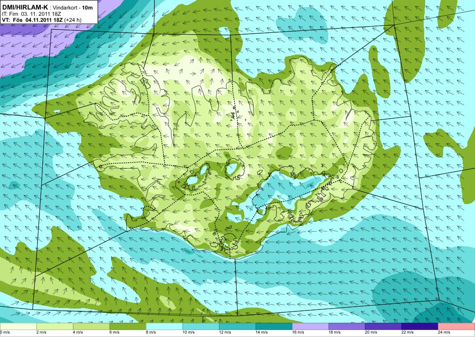The width and height of the screenshot is (475, 337).
Task: Click the pink legend swatch above 24 m/s
Action: [x=456, y=327]
